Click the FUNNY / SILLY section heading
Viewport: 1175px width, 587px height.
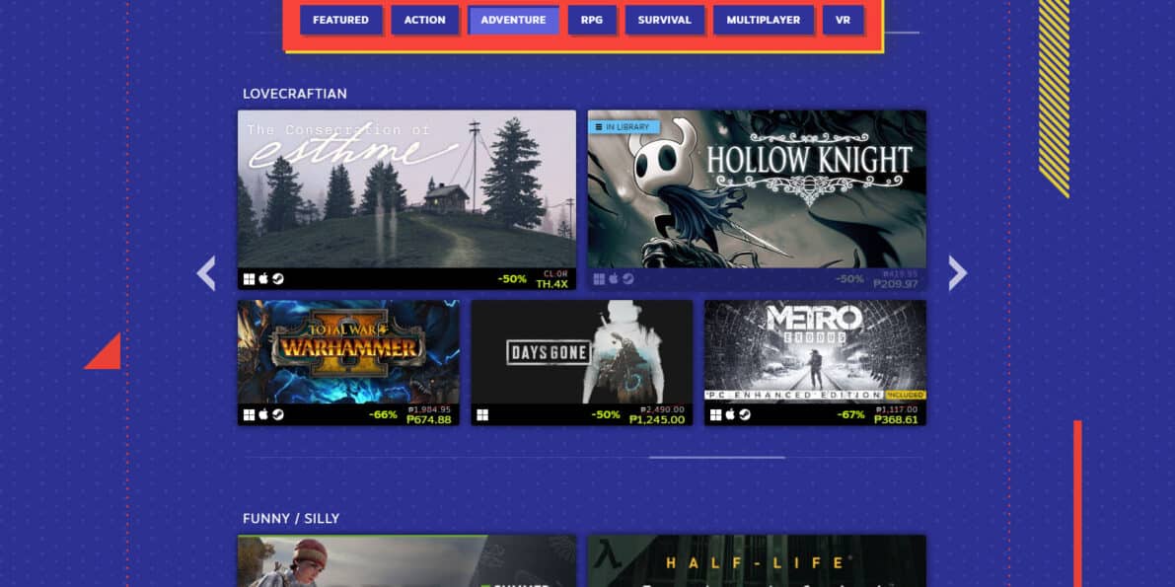[x=291, y=518]
